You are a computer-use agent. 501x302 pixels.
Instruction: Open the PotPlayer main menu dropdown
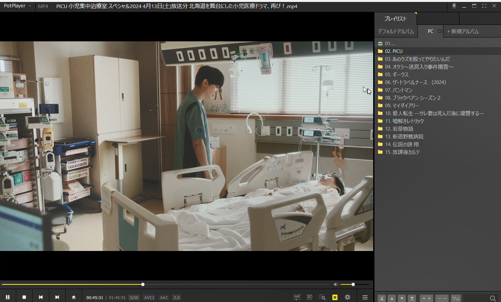tap(17, 6)
